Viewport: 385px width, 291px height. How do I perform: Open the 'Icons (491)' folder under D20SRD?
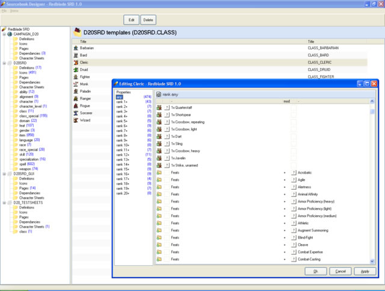click(28, 72)
